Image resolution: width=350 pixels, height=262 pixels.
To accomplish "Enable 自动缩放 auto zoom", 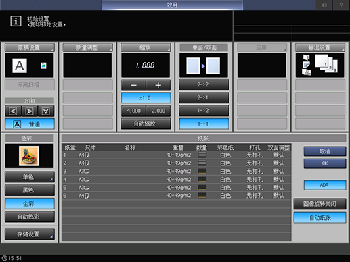I will coord(146,124).
